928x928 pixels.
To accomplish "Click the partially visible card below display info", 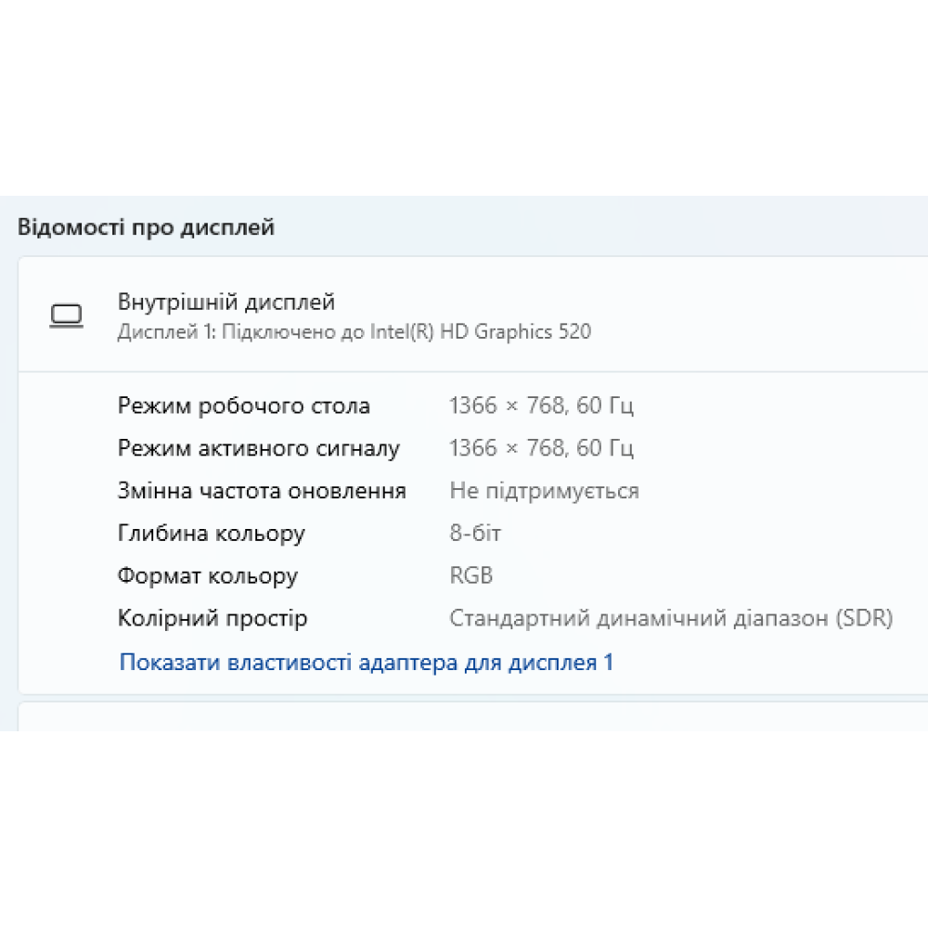I will 464,717.
